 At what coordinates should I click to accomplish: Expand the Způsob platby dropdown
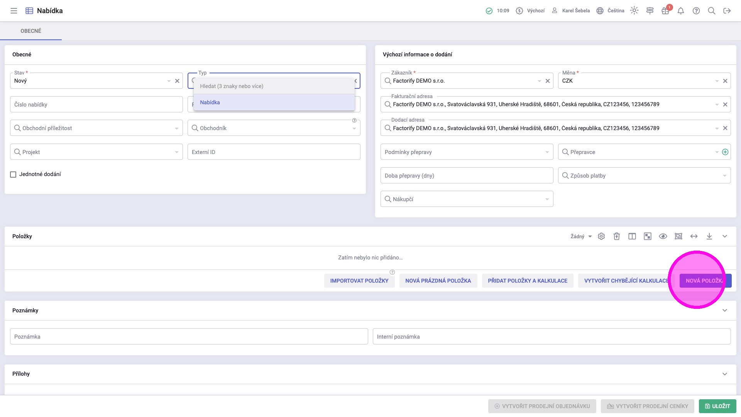(724, 176)
